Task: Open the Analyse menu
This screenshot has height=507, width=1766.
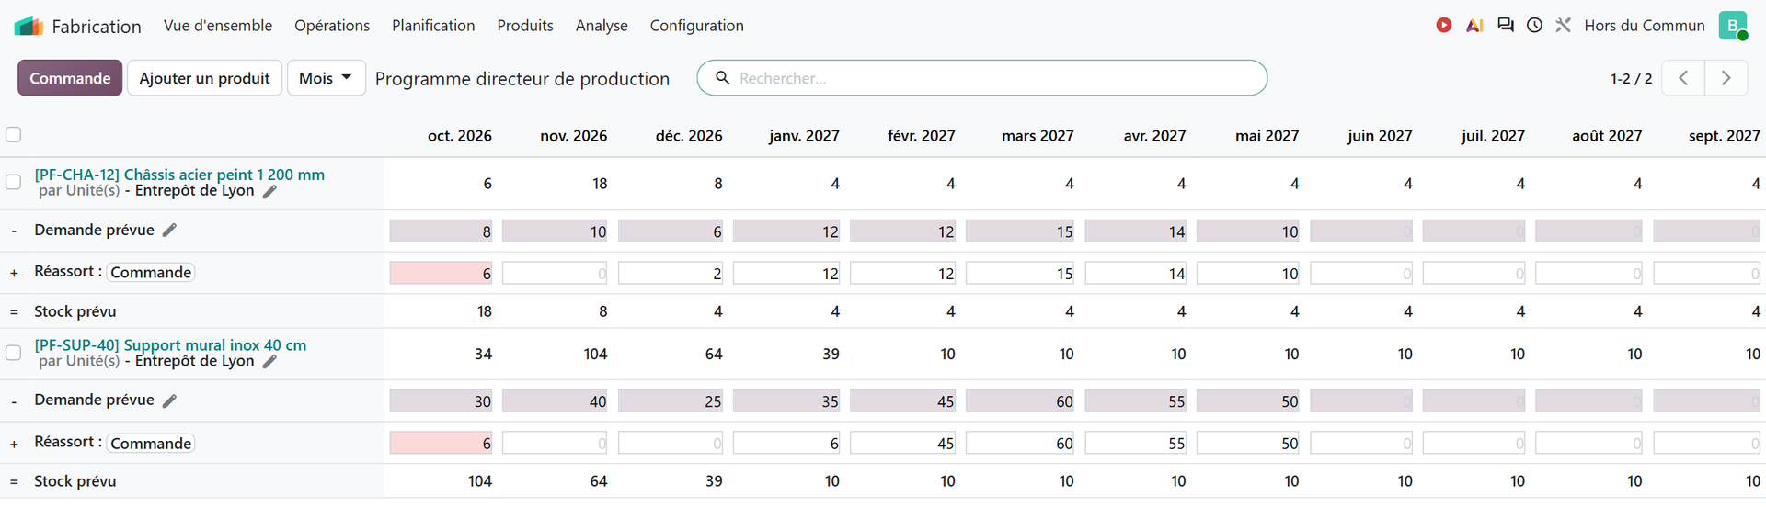Action: [x=602, y=26]
